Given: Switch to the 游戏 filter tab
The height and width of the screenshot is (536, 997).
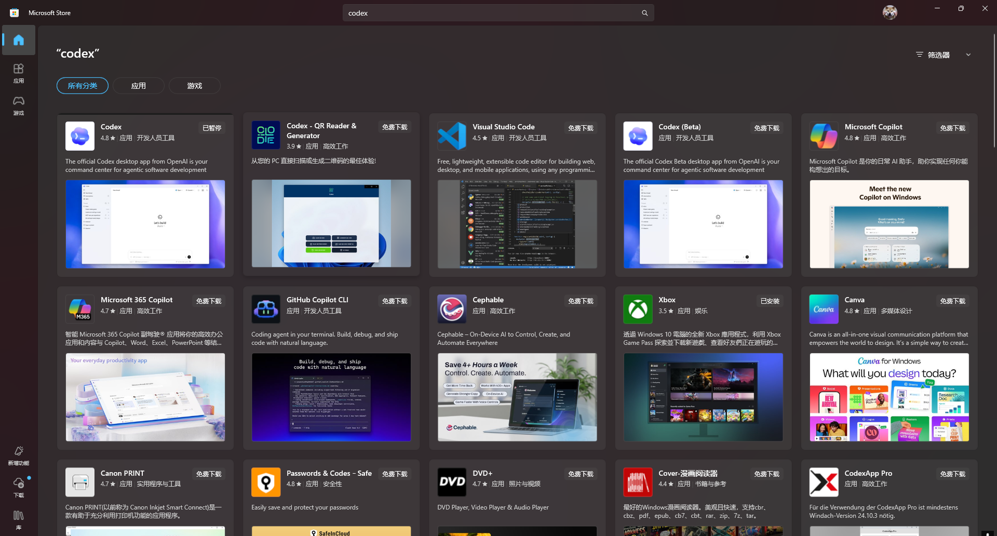Looking at the screenshot, I should pos(195,86).
